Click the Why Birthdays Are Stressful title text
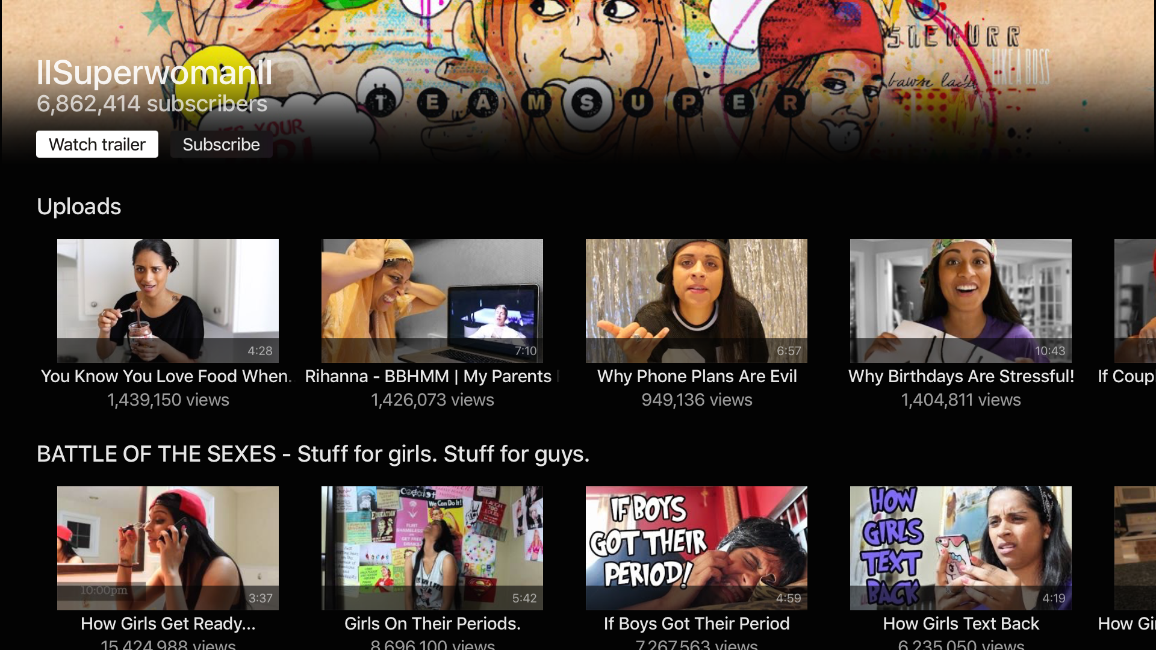The width and height of the screenshot is (1156, 650). tap(961, 376)
